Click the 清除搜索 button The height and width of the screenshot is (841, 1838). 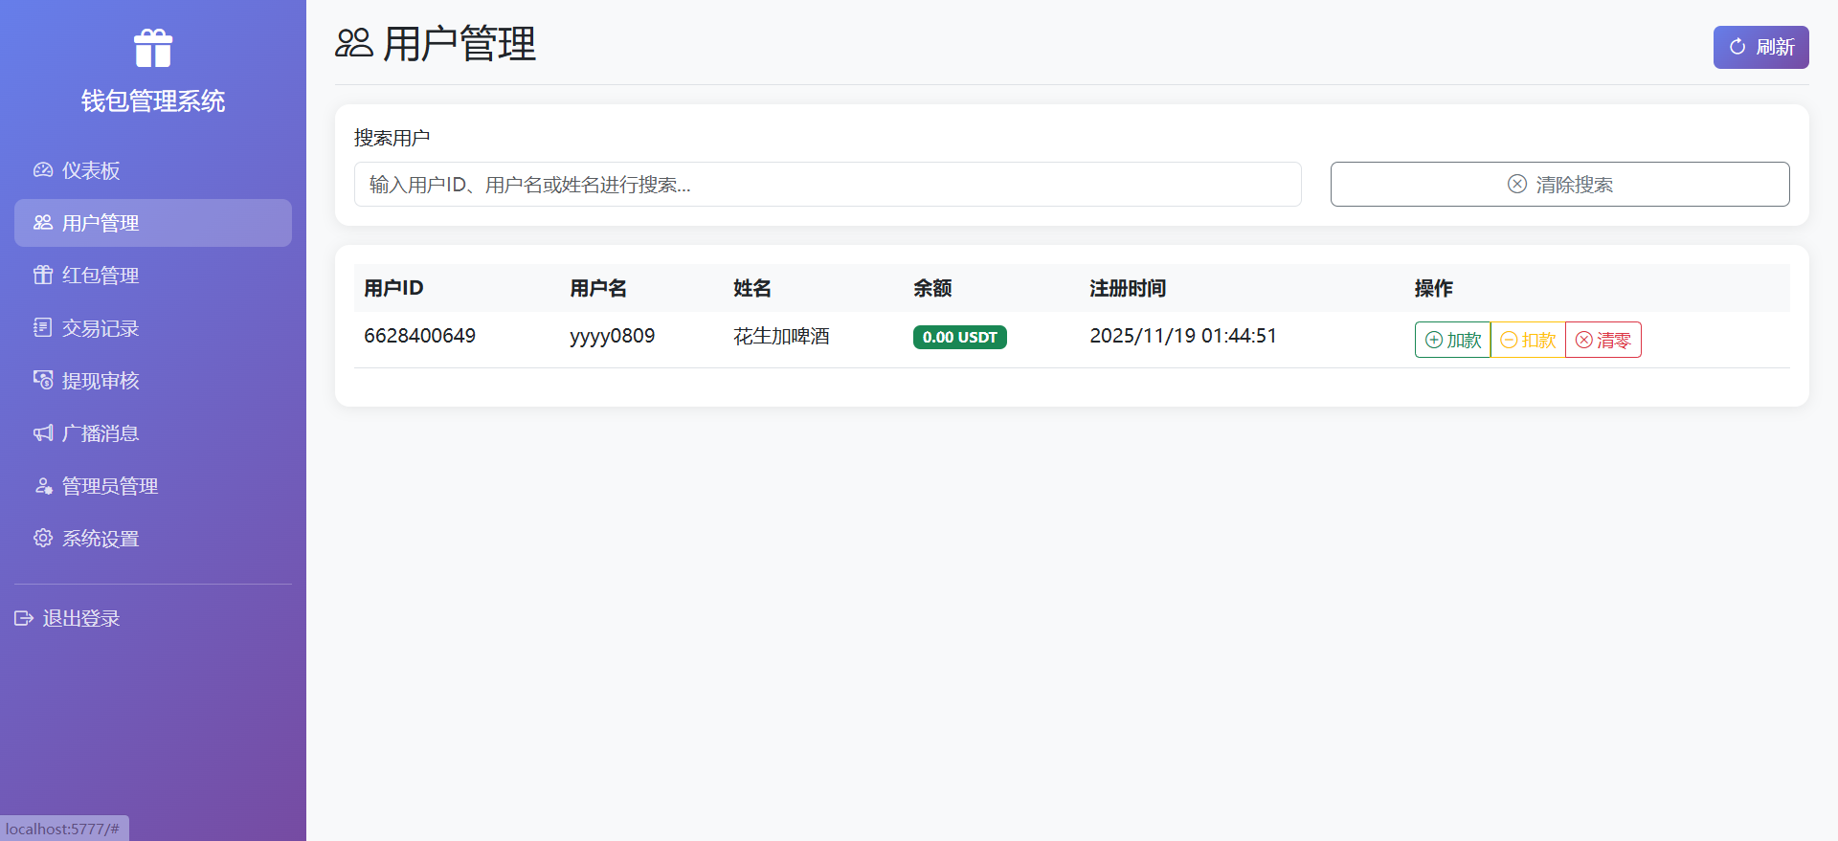coord(1559,184)
